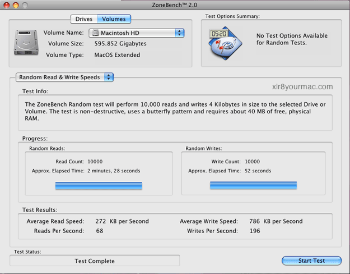
Task: Click 'No Test Options Available' message
Action: click(x=292, y=39)
